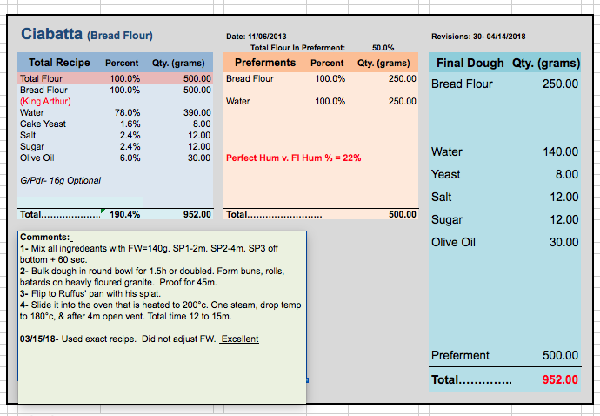600x416 pixels.
Task: Click the green indicator triangle in Total row
Action: point(103,211)
